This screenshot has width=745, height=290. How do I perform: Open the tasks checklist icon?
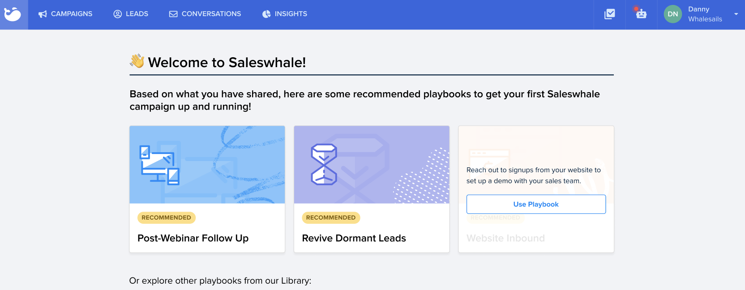tap(610, 14)
